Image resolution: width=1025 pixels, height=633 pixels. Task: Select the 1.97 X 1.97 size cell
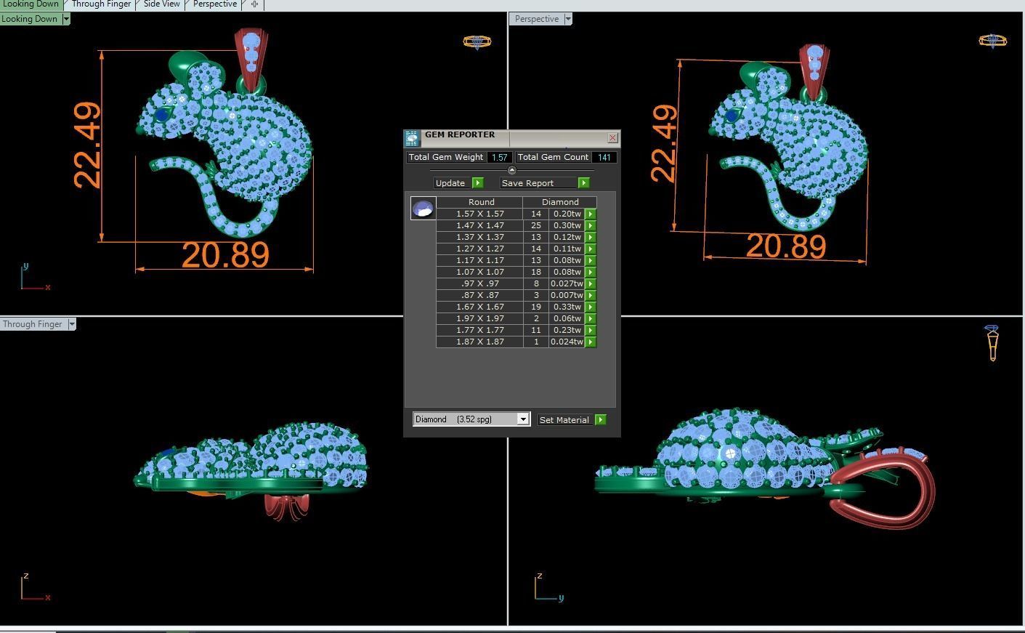click(479, 318)
